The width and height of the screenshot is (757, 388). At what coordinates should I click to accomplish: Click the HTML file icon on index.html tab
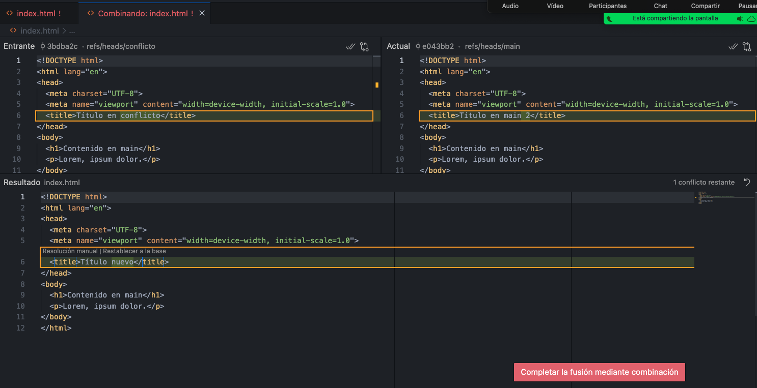click(10, 13)
